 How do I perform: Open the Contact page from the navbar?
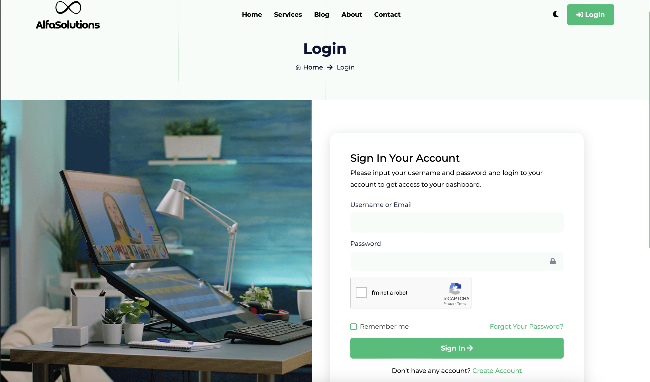(x=387, y=15)
